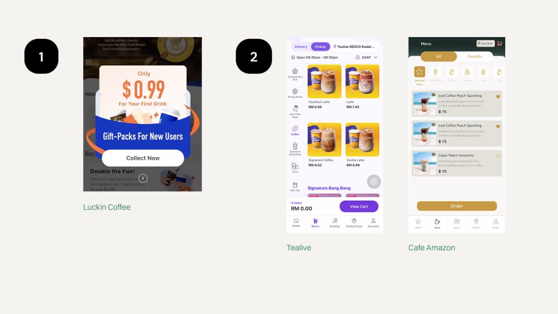This screenshot has height=314, width=558.
Task: Expand the ASAP time dropdown
Action: 366,57
